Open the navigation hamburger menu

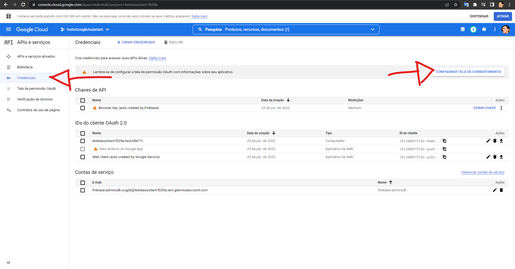click(9, 29)
